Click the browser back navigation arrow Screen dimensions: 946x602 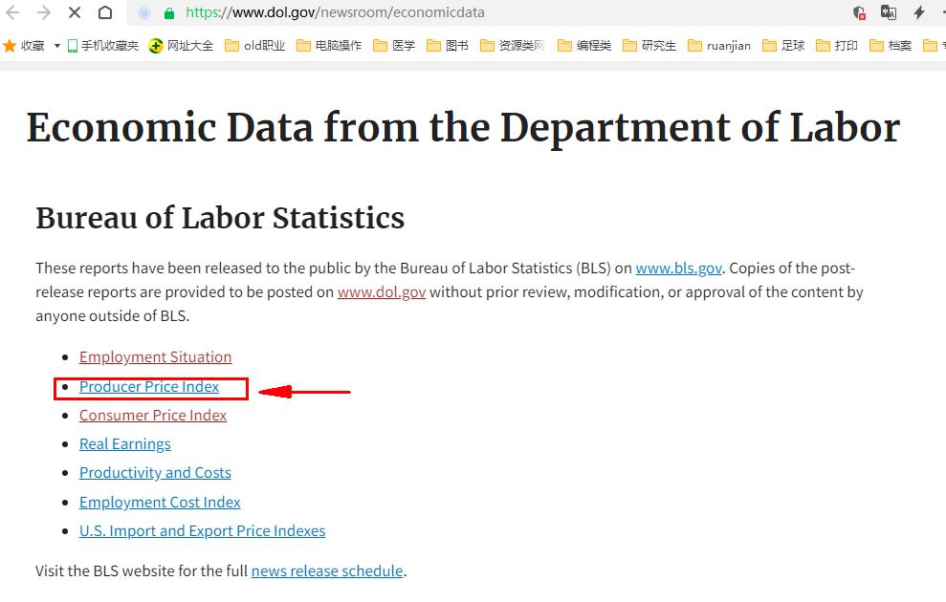(12, 12)
